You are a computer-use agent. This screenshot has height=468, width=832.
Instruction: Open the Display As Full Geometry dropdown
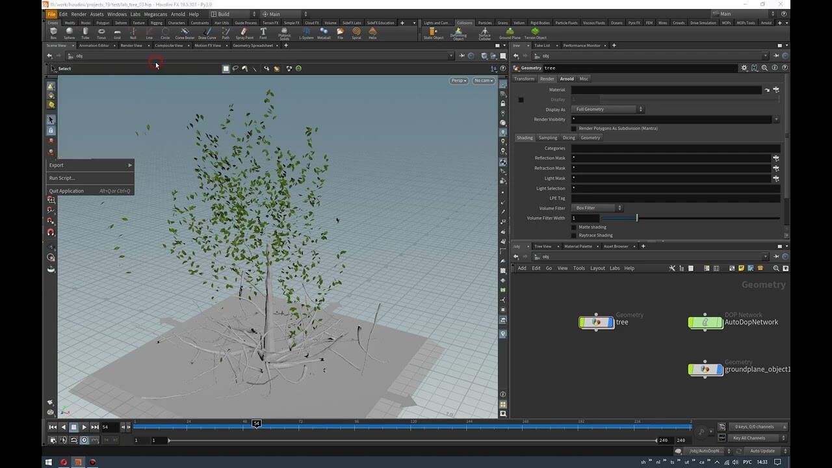[607, 109]
